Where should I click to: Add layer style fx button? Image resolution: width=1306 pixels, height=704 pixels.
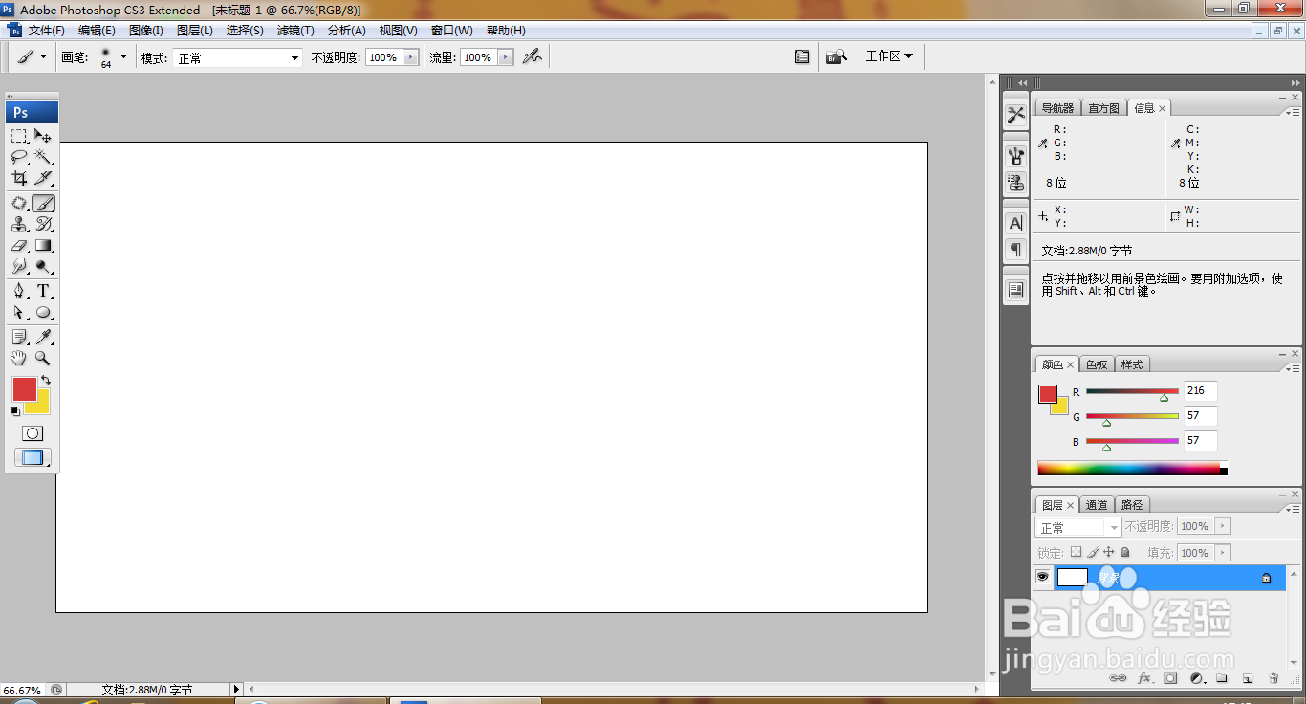tap(1144, 678)
